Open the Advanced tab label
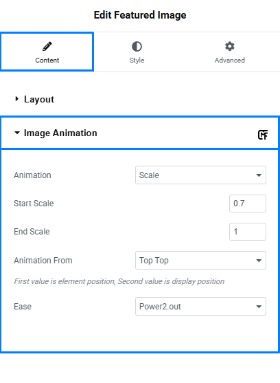Screen dimensions: 280x383 coord(229,60)
